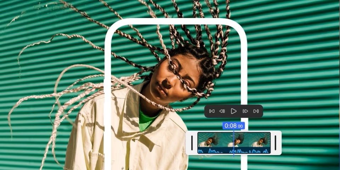Image resolution: width=340 pixels, height=170 pixels.
Task: Select the left trim handle of the clip
Action: pyautogui.click(x=192, y=143)
